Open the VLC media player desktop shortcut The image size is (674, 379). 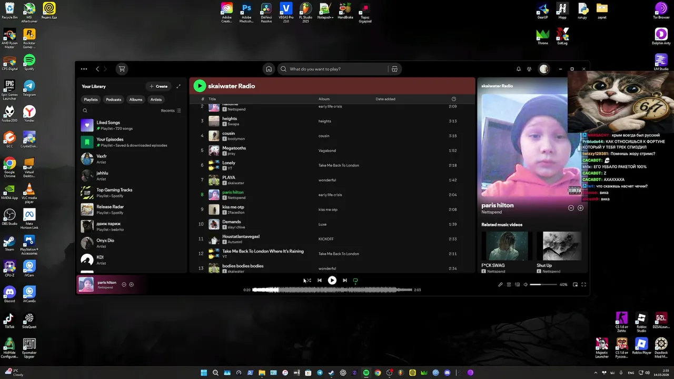pyautogui.click(x=29, y=193)
